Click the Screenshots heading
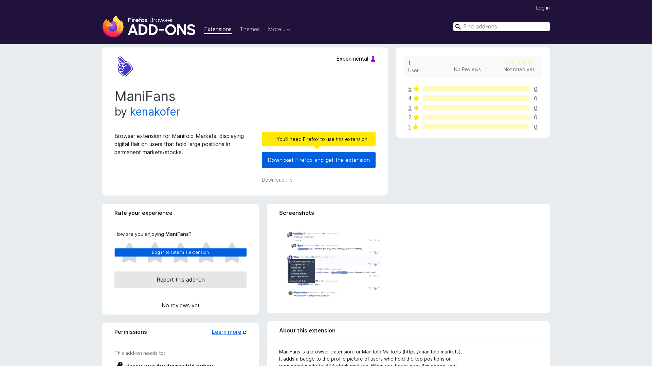The width and height of the screenshot is (652, 366). pos(296,213)
